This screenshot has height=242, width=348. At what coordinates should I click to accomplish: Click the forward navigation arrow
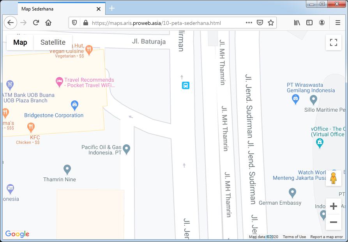[x=23, y=23]
